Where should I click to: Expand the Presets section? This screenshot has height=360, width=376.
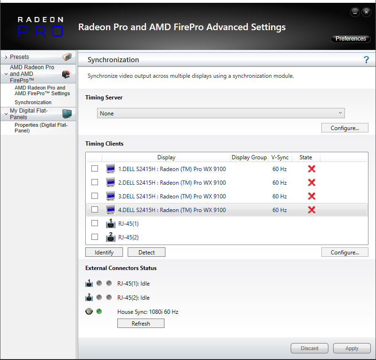point(6,57)
